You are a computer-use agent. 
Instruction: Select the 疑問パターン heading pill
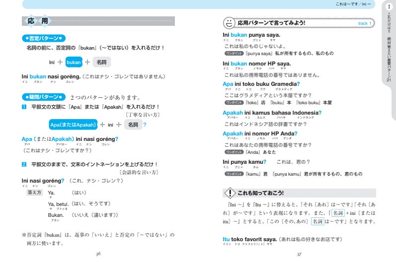44,97
